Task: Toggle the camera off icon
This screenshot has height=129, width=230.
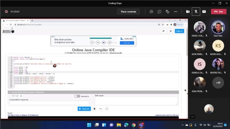Action: (x=188, y=11)
